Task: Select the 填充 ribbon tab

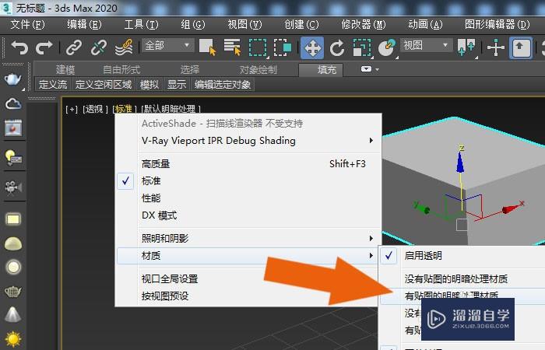Action: (321, 70)
